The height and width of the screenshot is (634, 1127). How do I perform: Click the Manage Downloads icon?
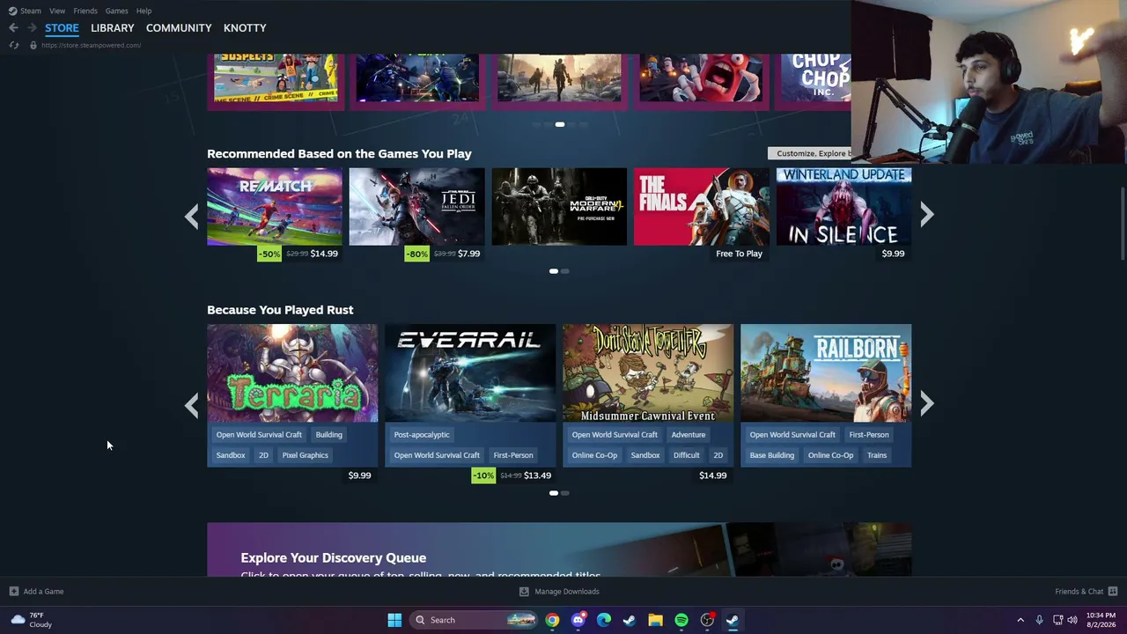(524, 592)
